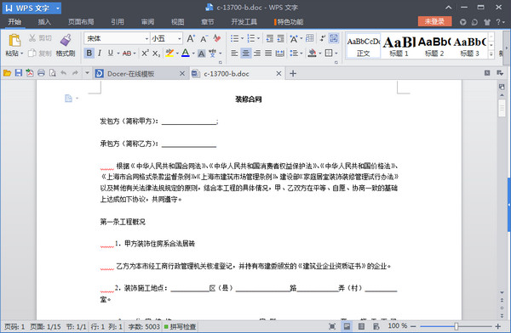Save document with floppy disk icon

19,73
